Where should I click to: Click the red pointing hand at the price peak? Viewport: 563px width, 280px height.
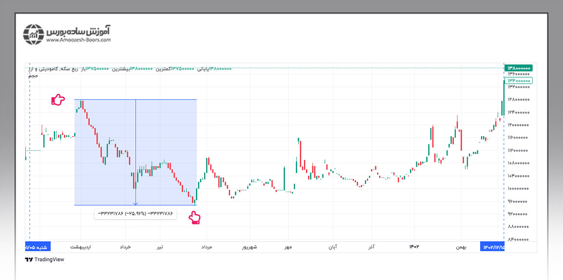click(x=58, y=100)
